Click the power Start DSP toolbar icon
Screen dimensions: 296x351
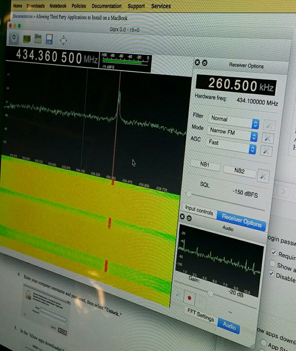(x=14, y=38)
